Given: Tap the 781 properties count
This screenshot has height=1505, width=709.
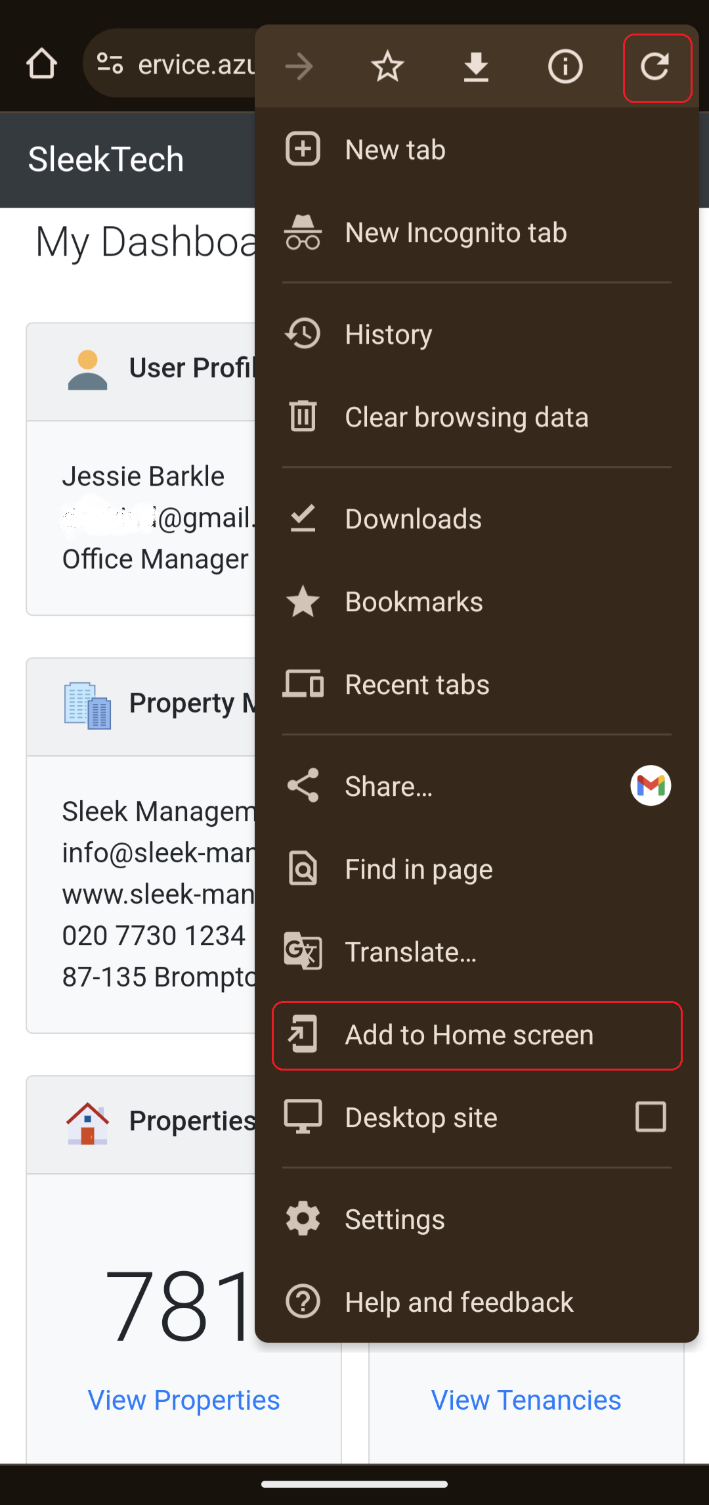Looking at the screenshot, I should point(179,1305).
